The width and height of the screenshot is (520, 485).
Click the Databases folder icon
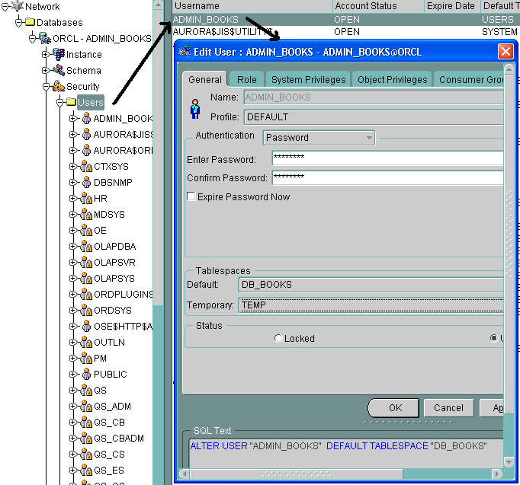pos(30,22)
